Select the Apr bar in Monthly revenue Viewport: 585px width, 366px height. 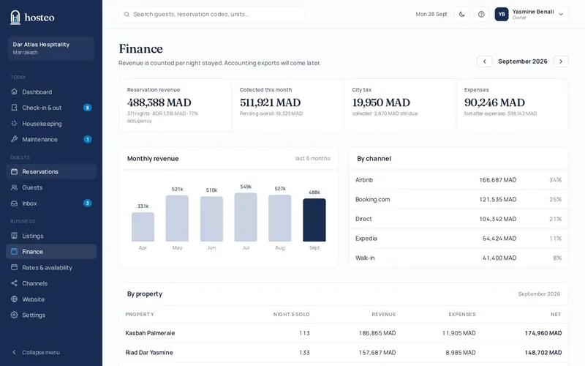point(143,227)
